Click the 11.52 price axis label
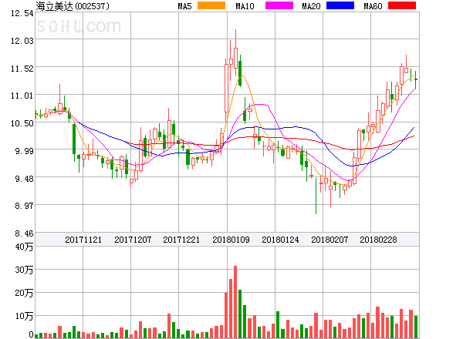 (x=22, y=69)
